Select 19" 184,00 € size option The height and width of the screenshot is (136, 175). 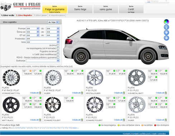(69, 99)
